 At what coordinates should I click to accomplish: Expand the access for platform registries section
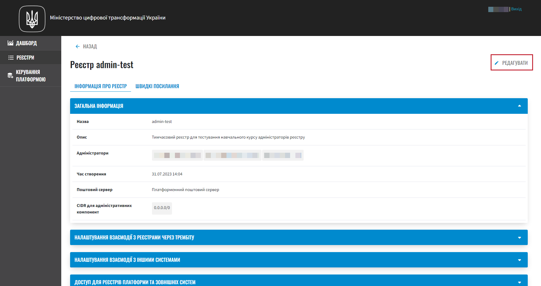[x=519, y=282]
